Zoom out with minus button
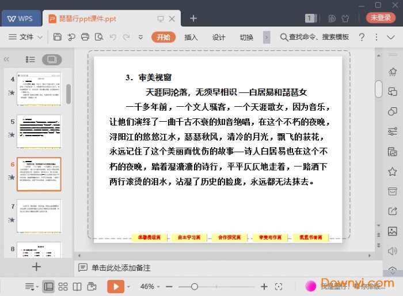 tap(169, 286)
